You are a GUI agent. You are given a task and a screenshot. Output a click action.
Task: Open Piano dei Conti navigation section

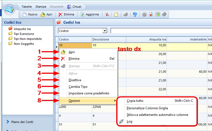tap(23, 121)
